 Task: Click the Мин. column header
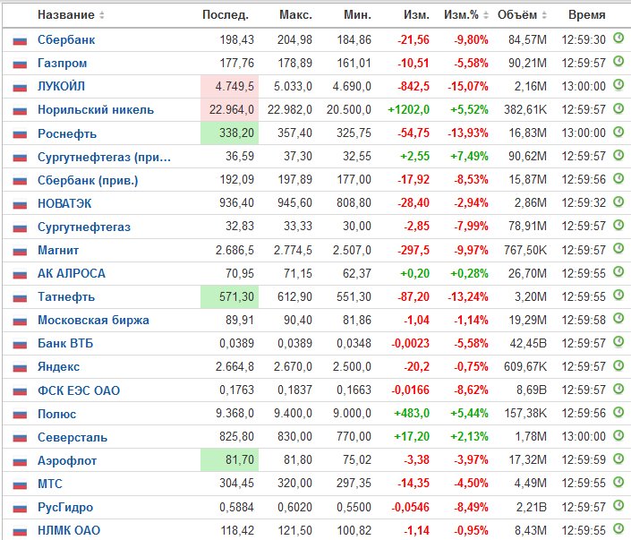357,15
